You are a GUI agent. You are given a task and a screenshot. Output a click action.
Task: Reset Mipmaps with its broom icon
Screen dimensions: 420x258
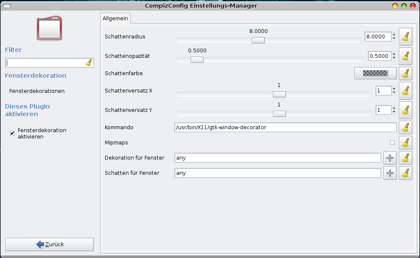(x=405, y=143)
